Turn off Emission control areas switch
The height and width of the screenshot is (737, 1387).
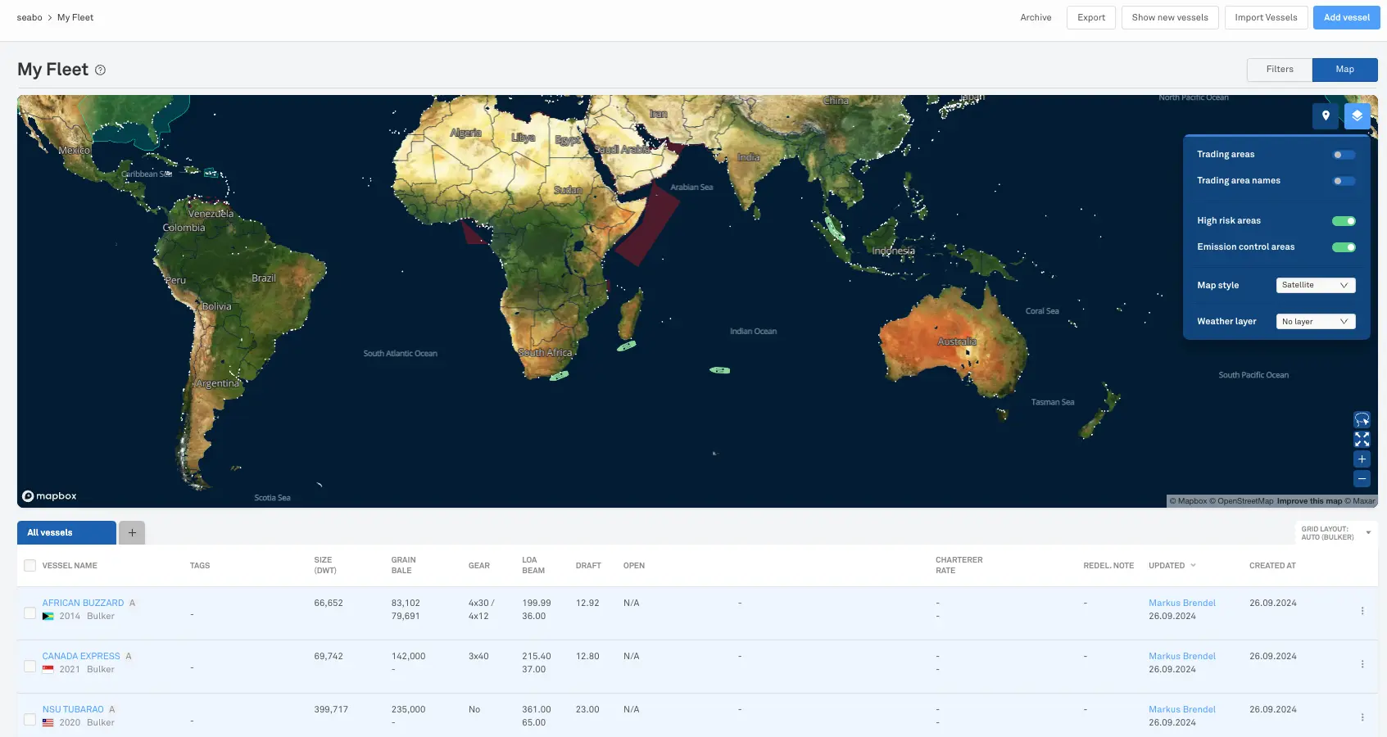click(1343, 247)
